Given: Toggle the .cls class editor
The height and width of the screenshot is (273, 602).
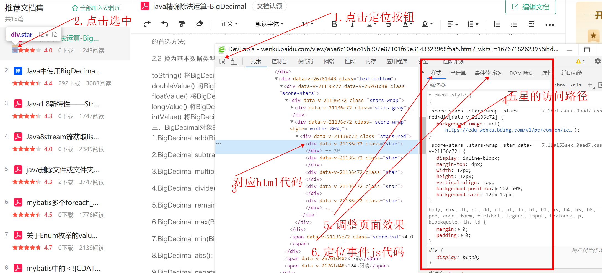Looking at the screenshot, I should [576, 85].
